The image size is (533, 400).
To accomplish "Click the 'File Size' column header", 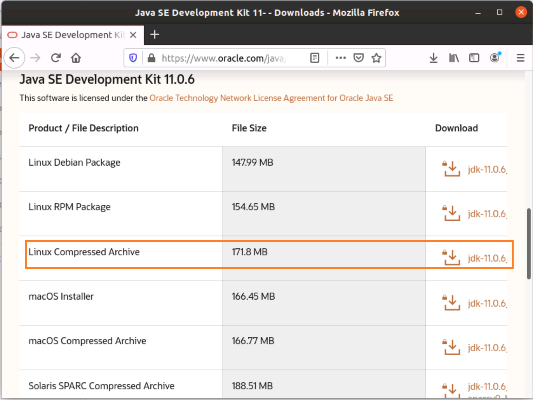I will 249,128.
